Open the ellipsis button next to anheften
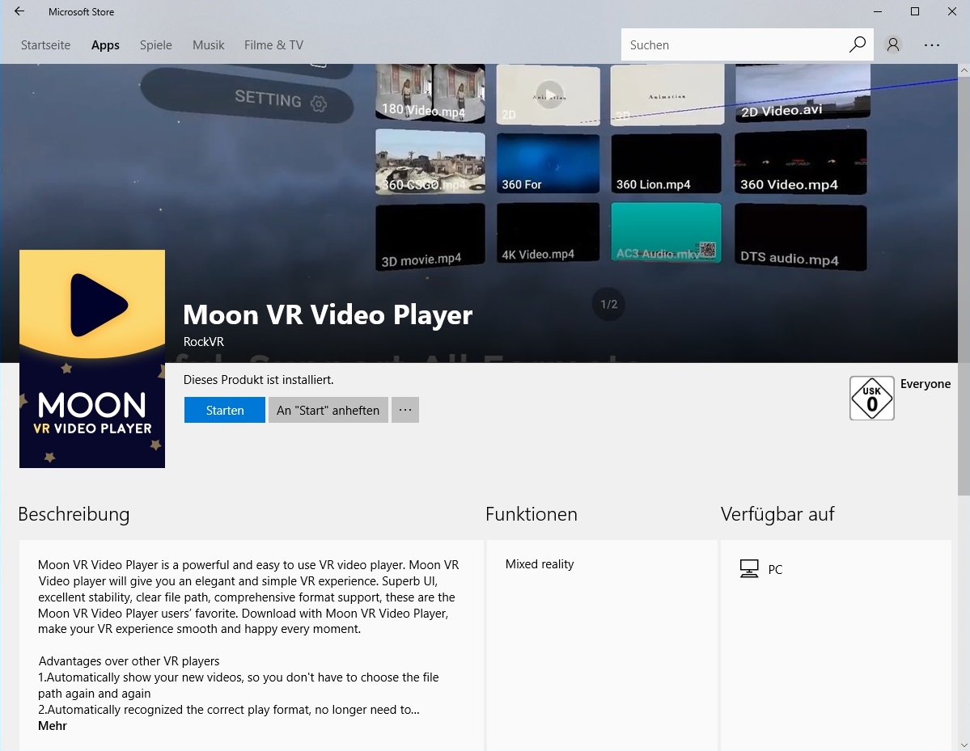970x751 pixels. 405,410
